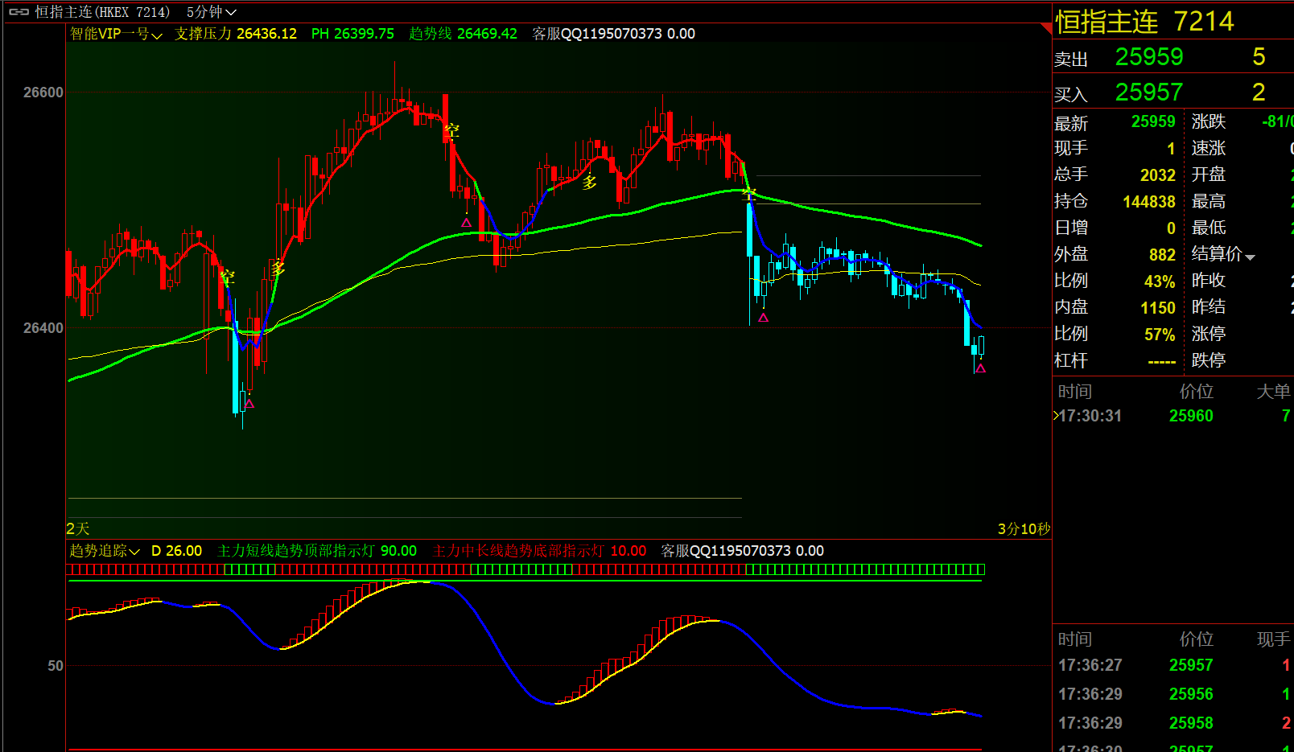
Task: Click the 持仓 value 144838
Action: coord(1149,202)
